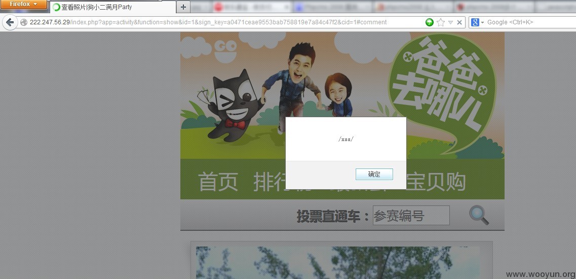576x279 pixels.
Task: Open the URL history dropdown arrow
Action: [450, 22]
